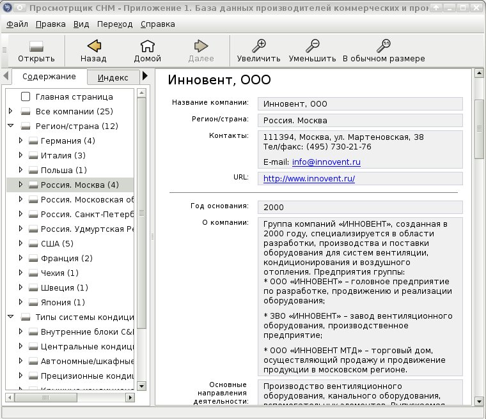This screenshot has width=486, height=419.
Task: Expand the Франция (2) node
Action: pyautogui.click(x=20, y=257)
